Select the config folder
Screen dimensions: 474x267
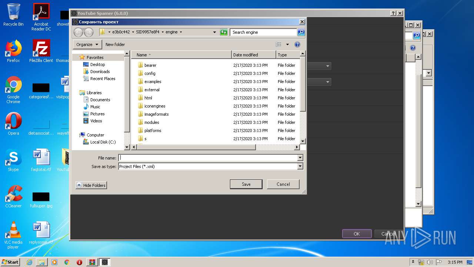pos(150,73)
